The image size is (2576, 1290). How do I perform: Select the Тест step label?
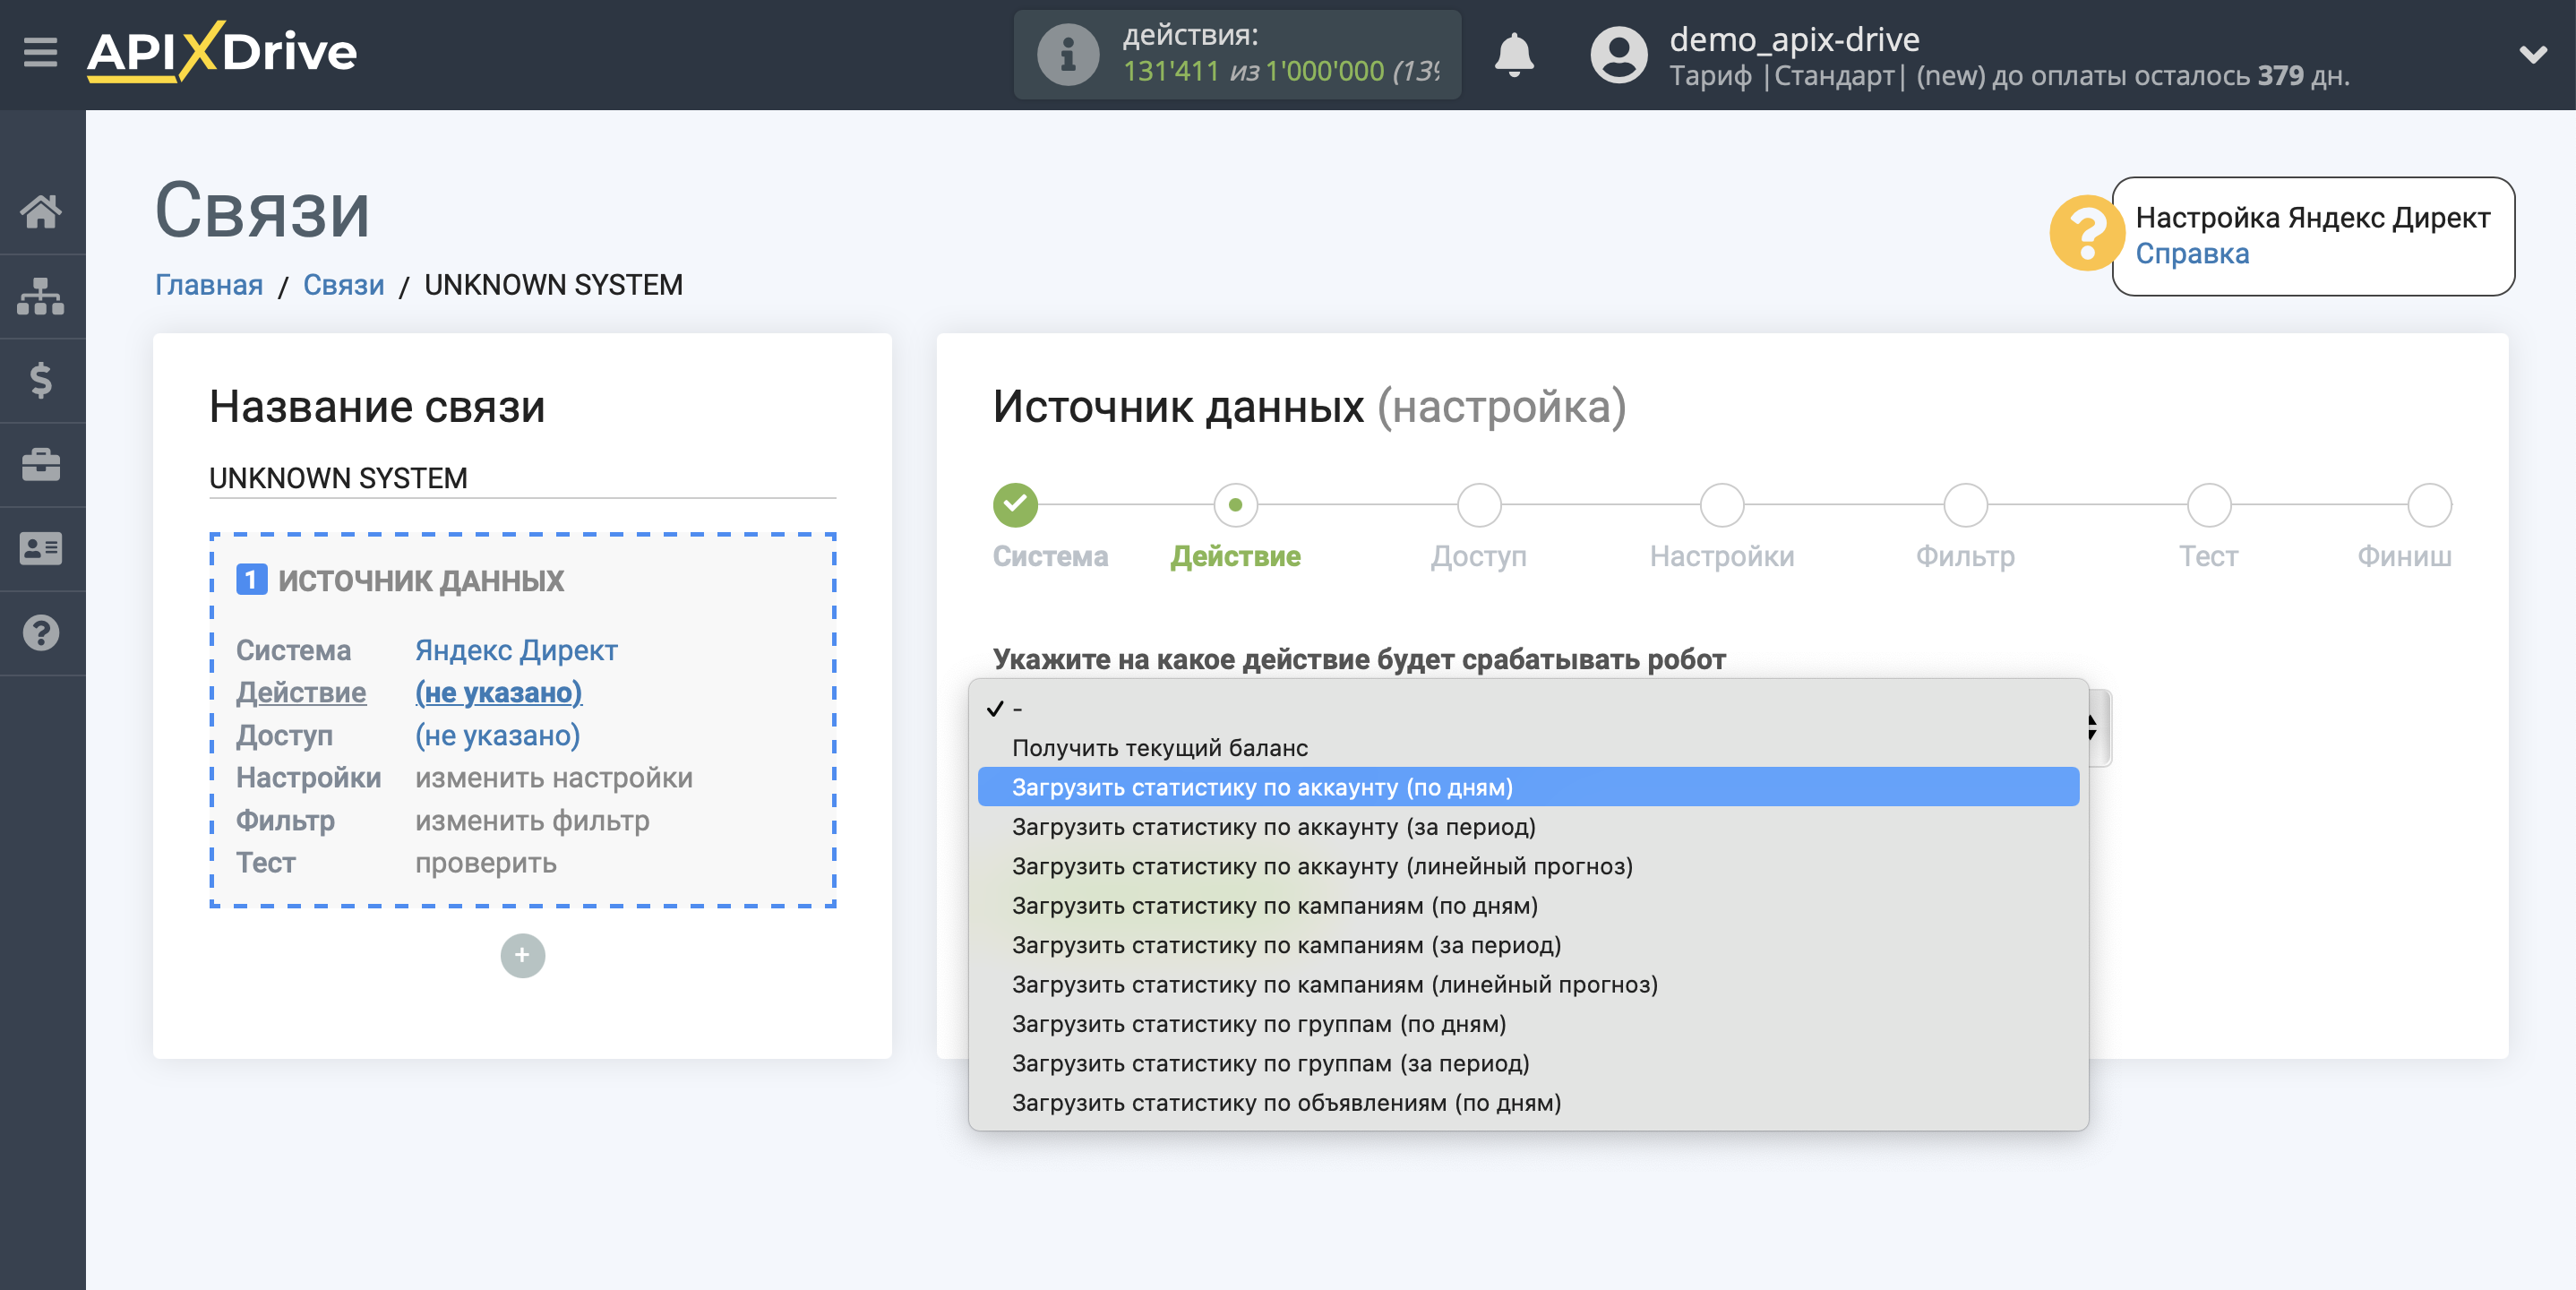pos(2208,556)
